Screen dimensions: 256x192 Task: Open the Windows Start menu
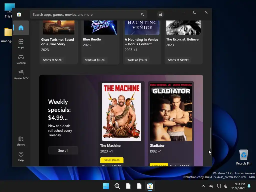click(x=106, y=186)
